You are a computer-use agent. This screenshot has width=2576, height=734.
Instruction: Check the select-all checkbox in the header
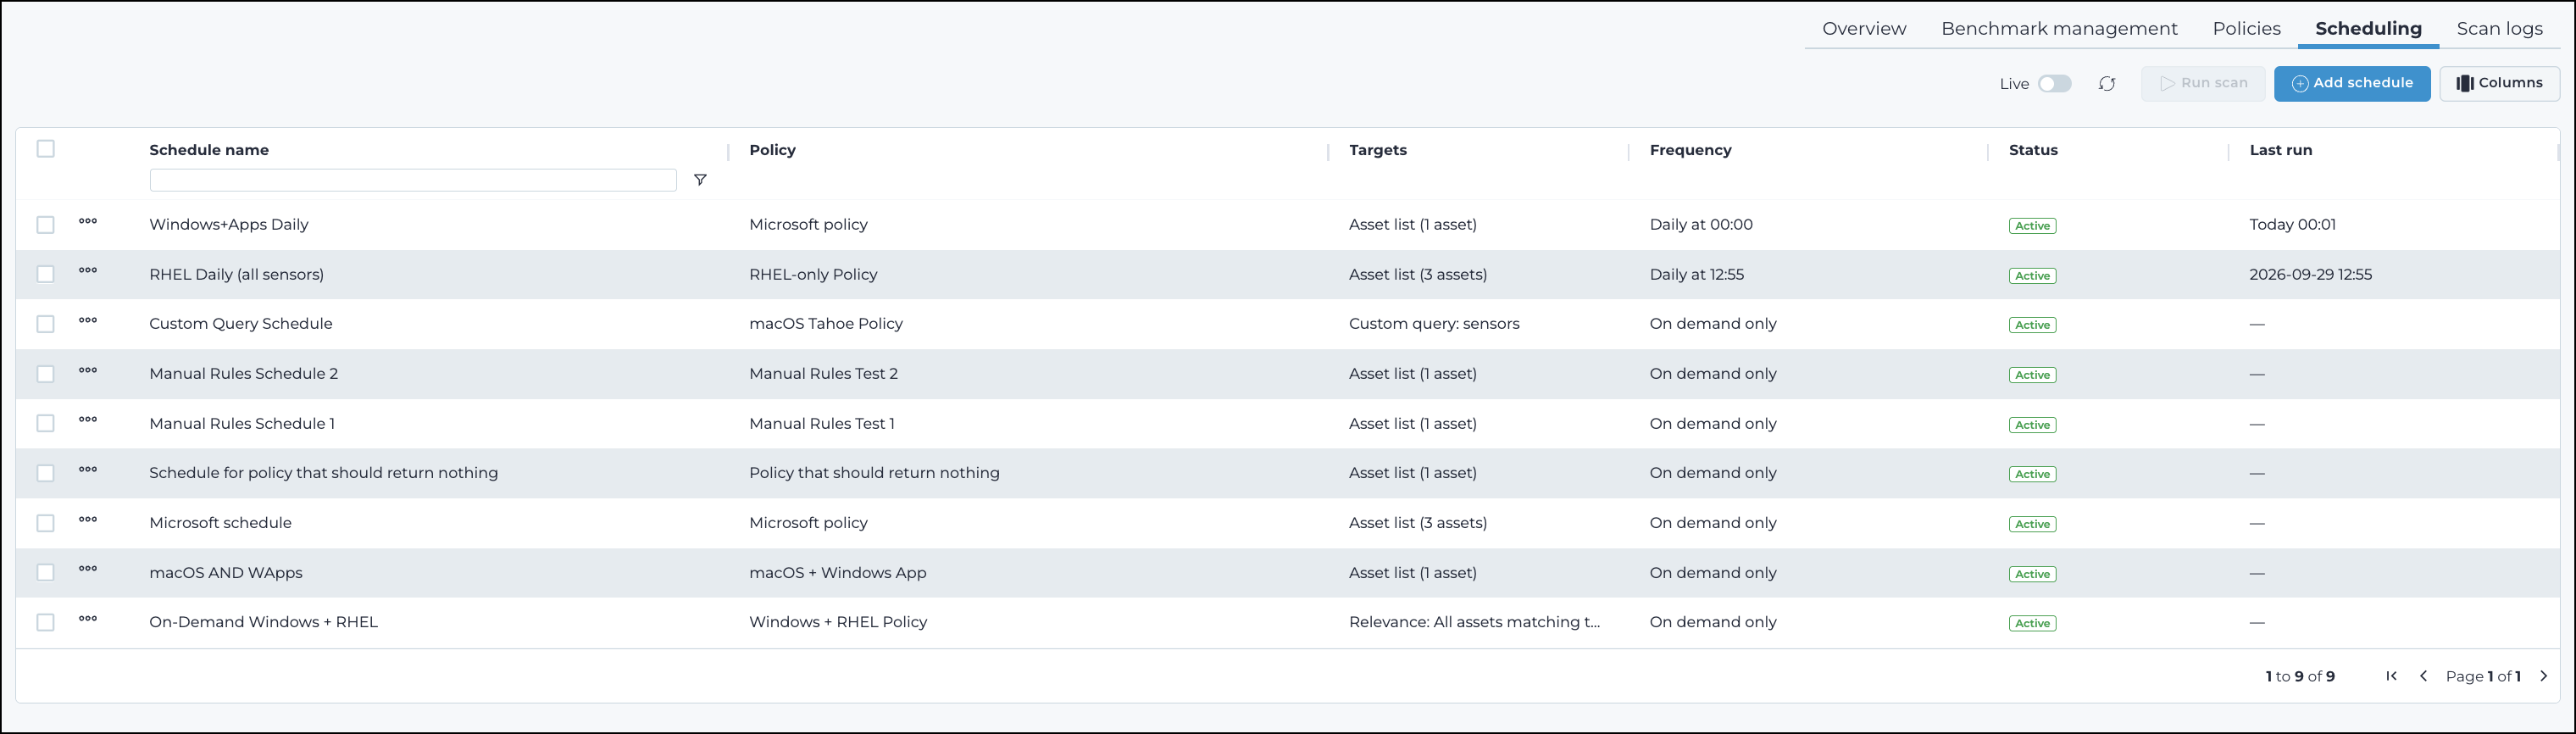[46, 149]
